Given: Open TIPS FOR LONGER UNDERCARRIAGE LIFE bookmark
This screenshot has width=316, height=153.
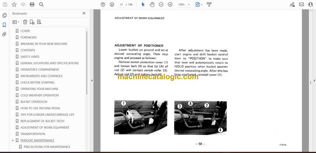Looking at the screenshot, I should [x=47, y=115].
